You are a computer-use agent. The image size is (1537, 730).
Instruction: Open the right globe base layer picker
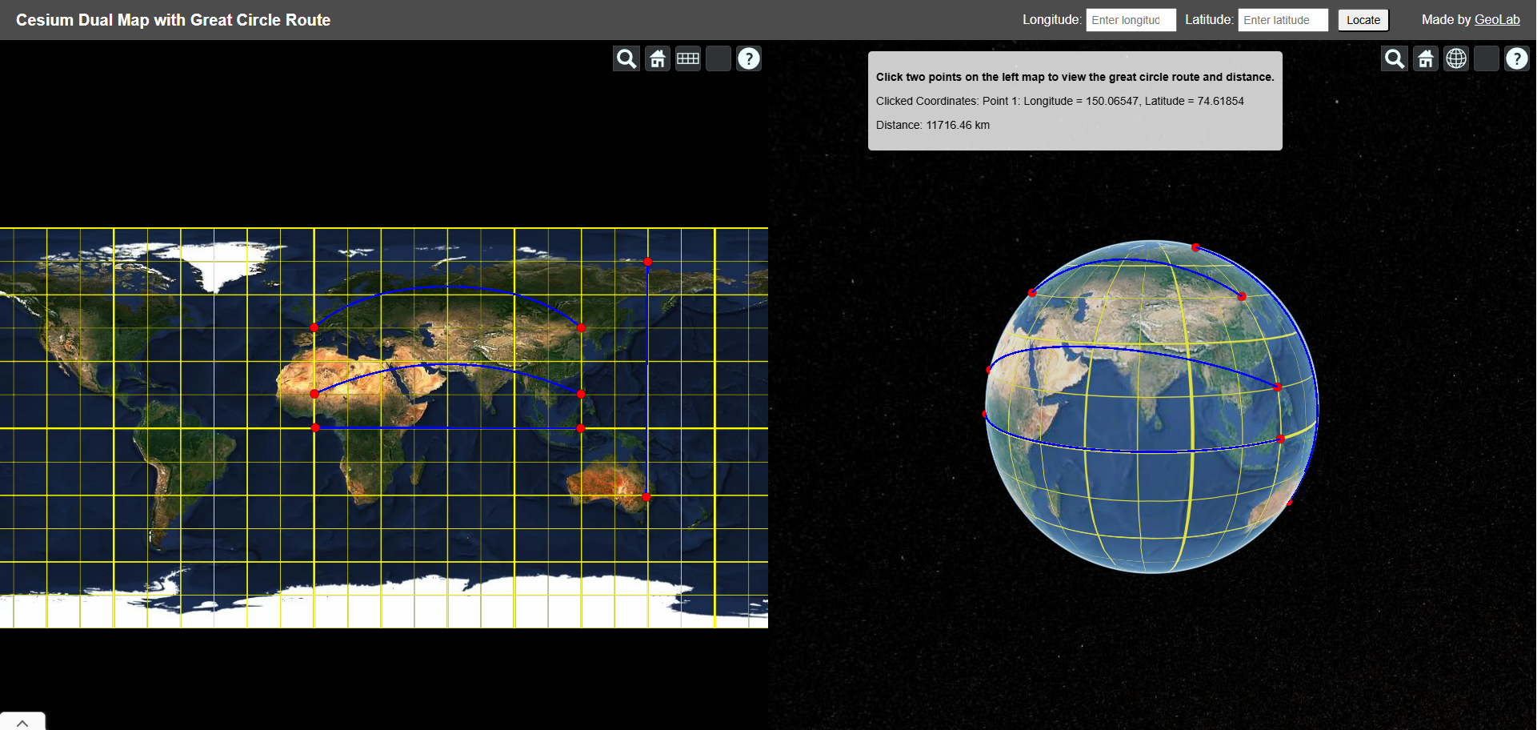[1487, 58]
